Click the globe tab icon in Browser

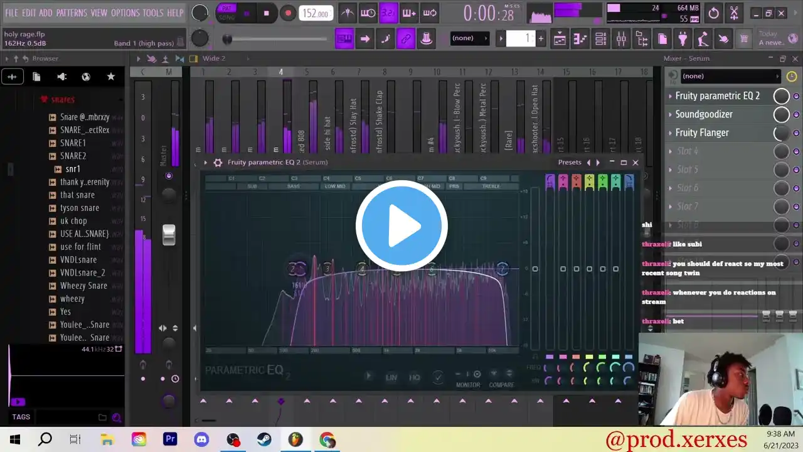pos(86,77)
